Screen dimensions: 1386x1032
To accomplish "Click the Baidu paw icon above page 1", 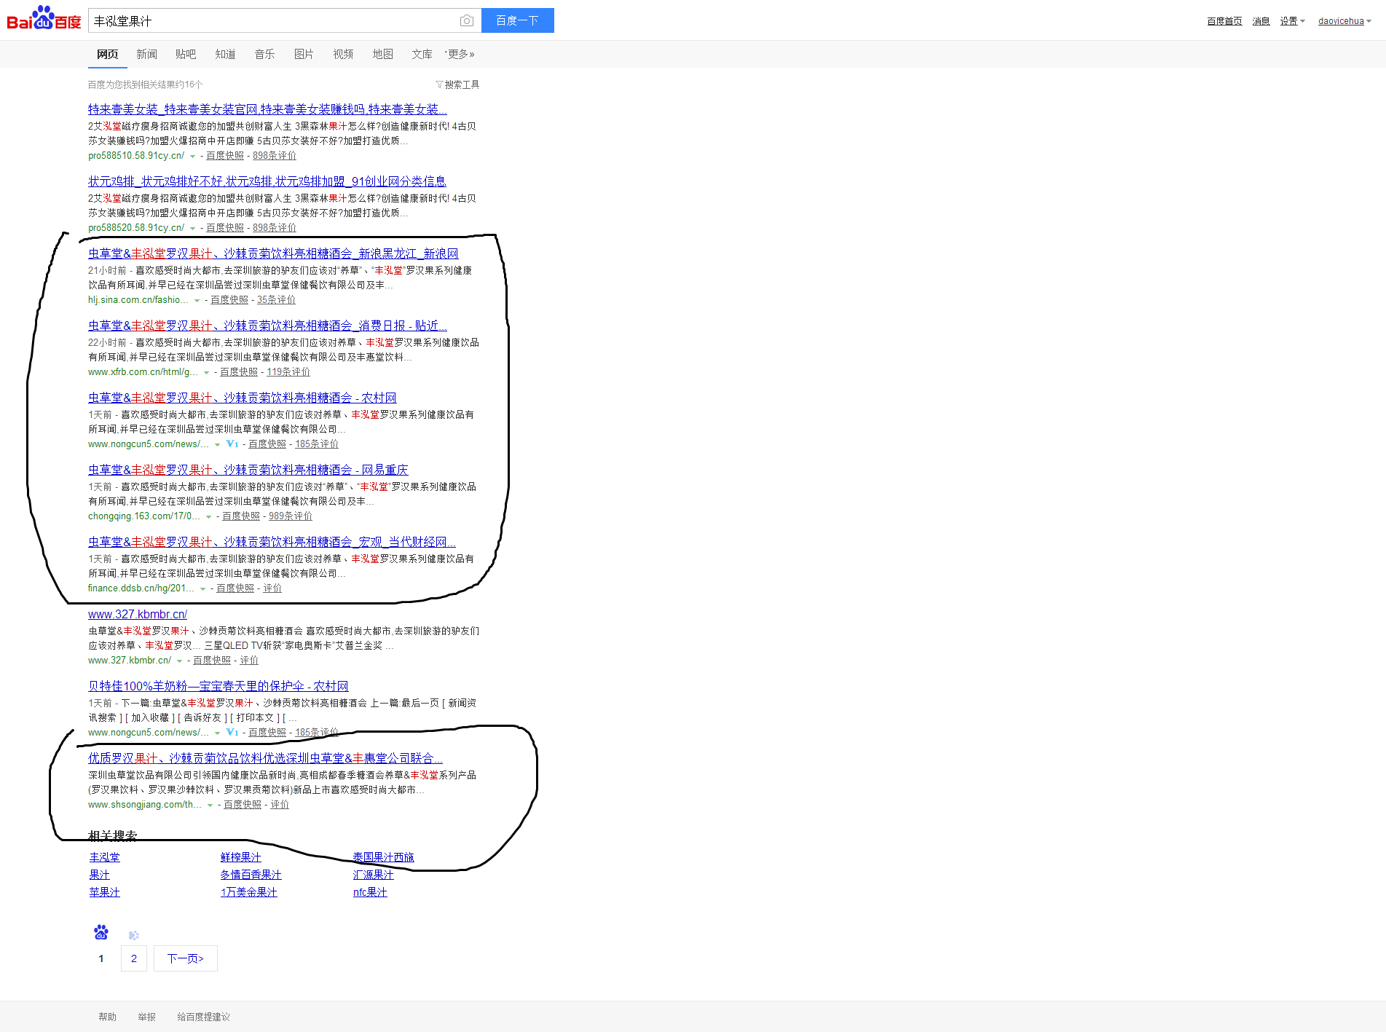I will click(x=101, y=931).
